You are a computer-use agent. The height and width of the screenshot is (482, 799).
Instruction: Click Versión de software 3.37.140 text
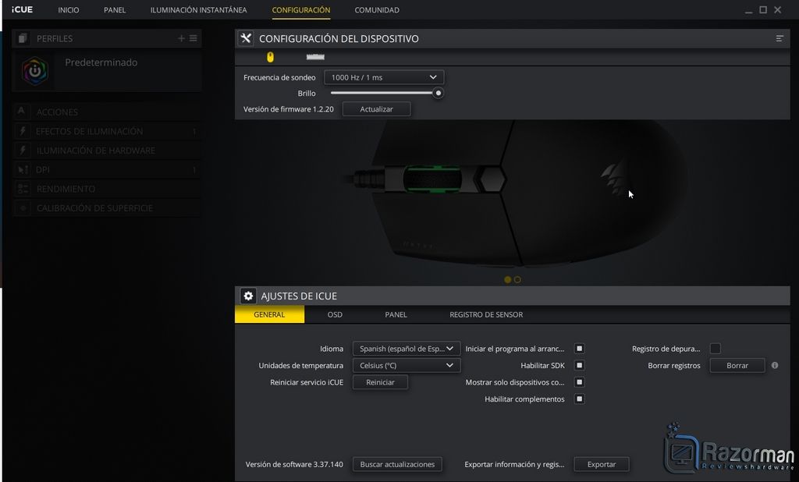(x=294, y=464)
